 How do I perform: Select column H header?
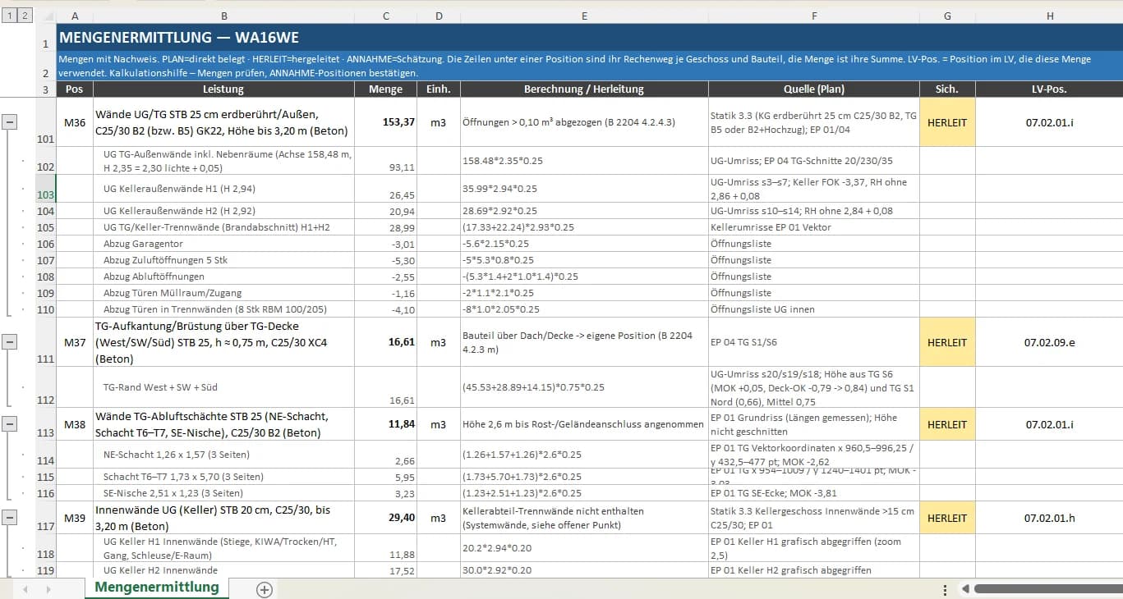1049,16
